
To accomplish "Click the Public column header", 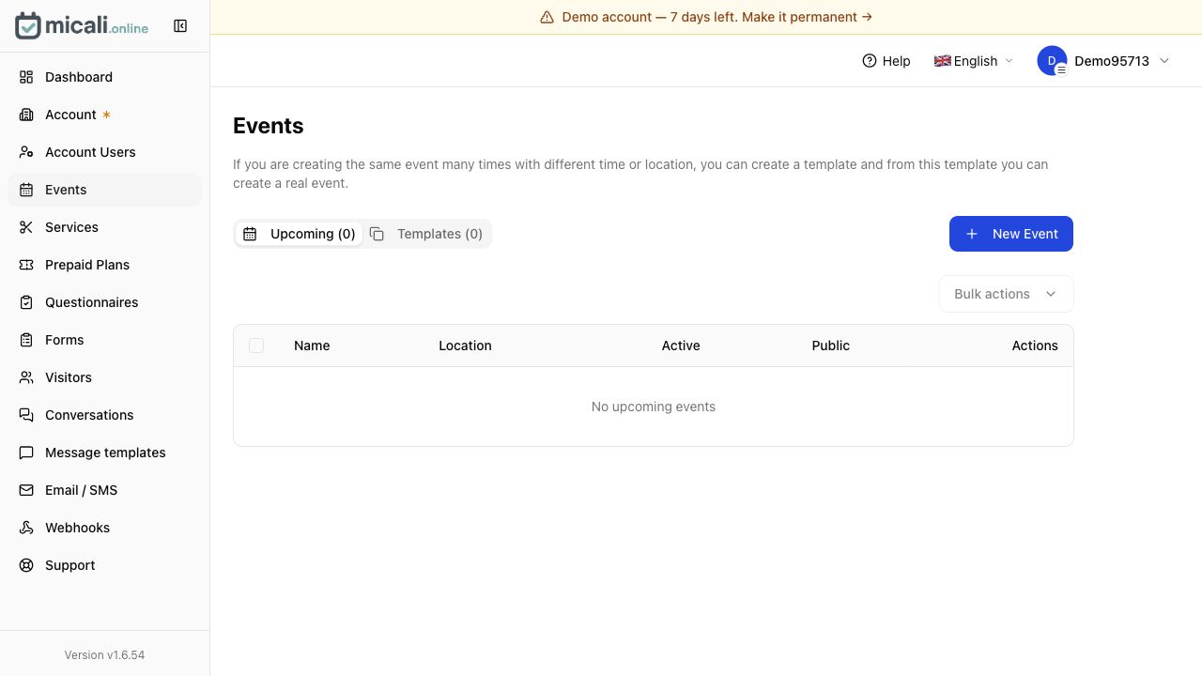I will tap(831, 346).
